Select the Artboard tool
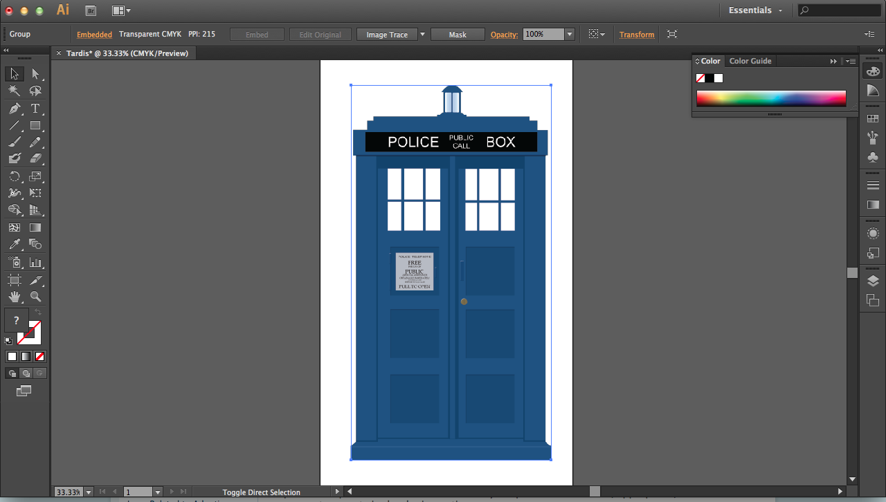886x502 pixels. (15, 280)
